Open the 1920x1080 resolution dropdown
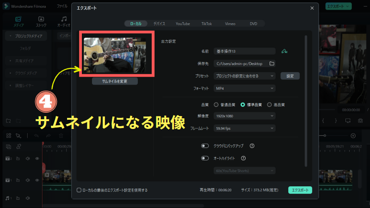The width and height of the screenshot is (370, 208). (245, 116)
